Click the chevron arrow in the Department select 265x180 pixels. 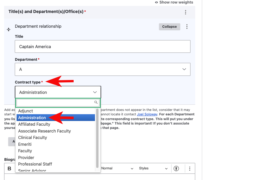184,69
